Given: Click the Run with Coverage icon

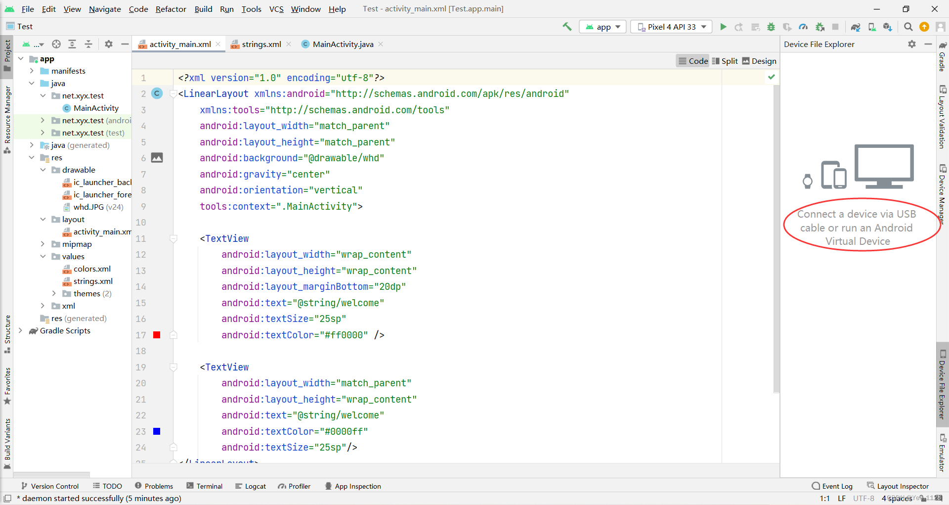Looking at the screenshot, I should click(787, 27).
